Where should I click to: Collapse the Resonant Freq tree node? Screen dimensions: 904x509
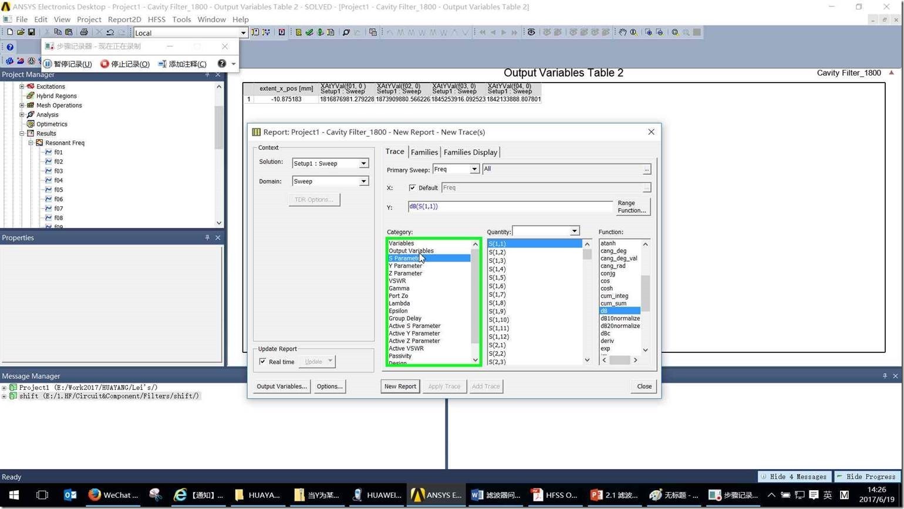pyautogui.click(x=31, y=143)
